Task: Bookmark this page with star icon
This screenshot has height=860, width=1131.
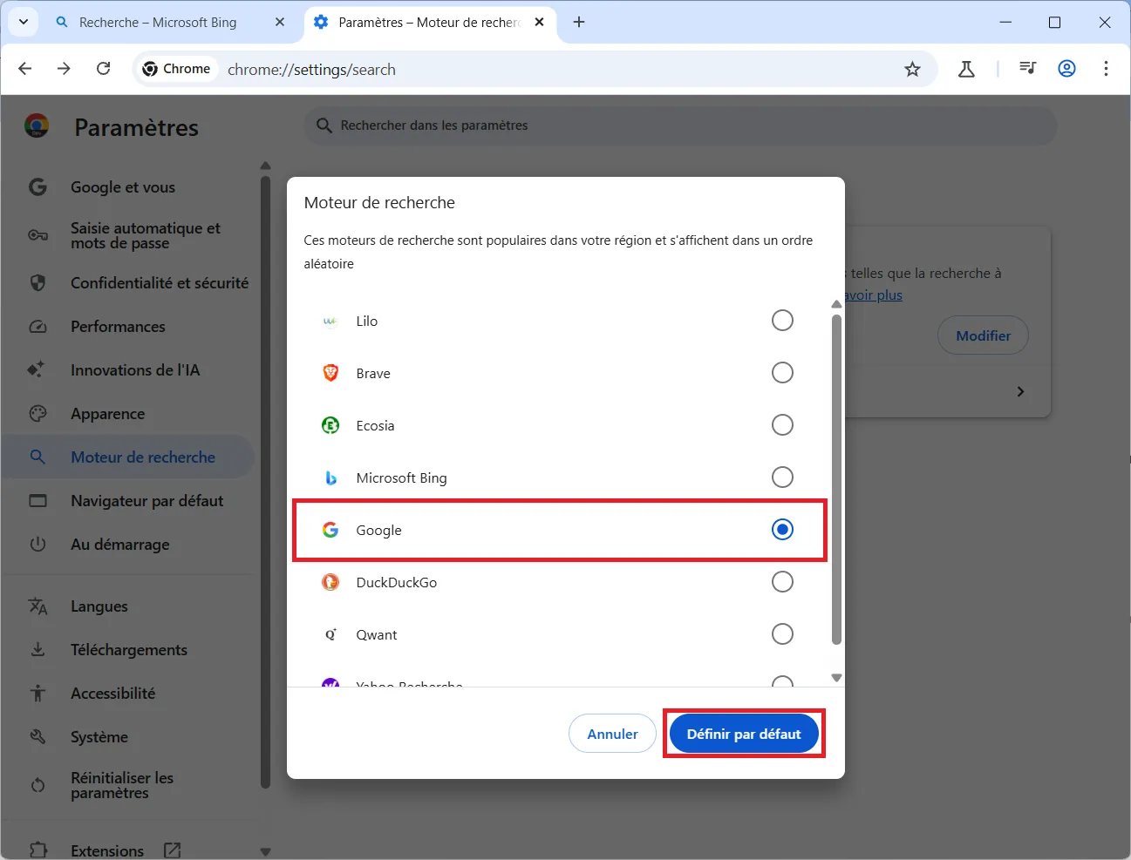Action: tap(912, 69)
